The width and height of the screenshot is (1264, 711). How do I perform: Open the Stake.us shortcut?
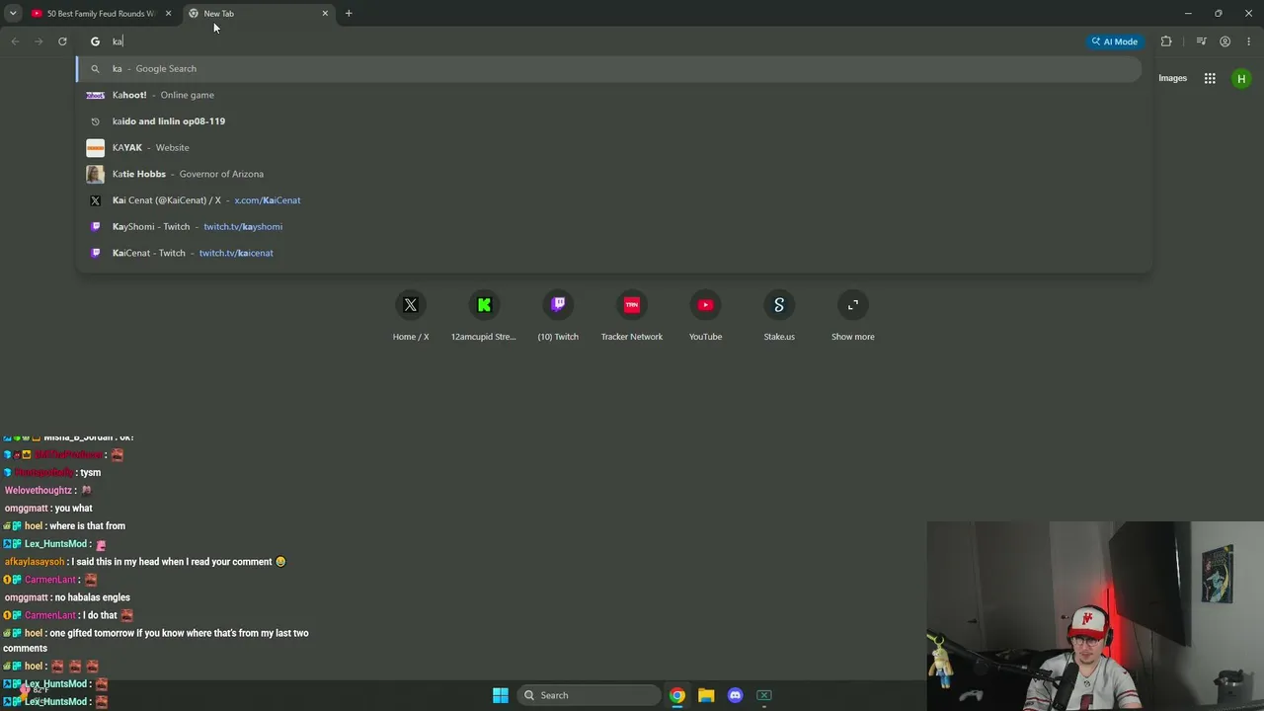tap(779, 316)
